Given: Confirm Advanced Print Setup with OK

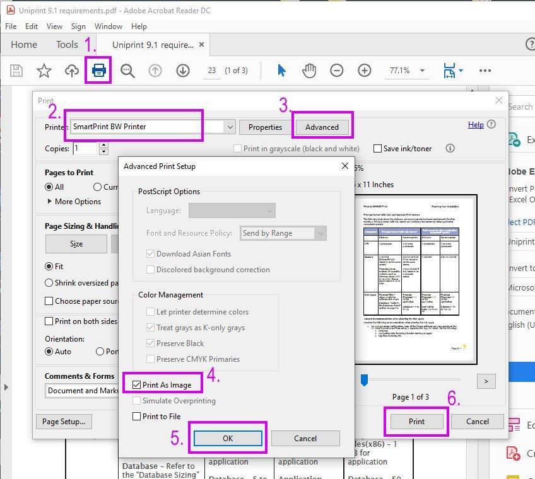Looking at the screenshot, I should pos(227,438).
